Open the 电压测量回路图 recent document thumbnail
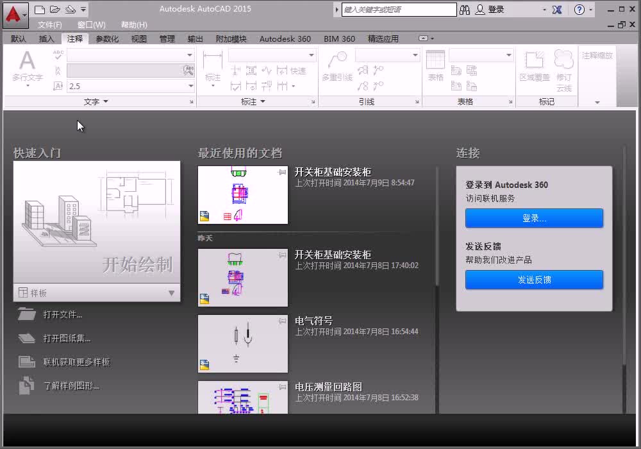Viewport: 641px width, 449px height. tap(243, 398)
